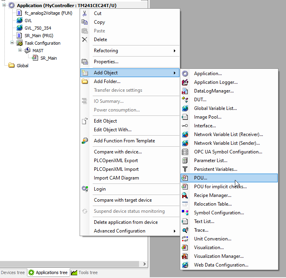Image resolution: width=286 pixels, height=278 pixels.
Task: Click the Login gears icon
Action: click(85, 189)
